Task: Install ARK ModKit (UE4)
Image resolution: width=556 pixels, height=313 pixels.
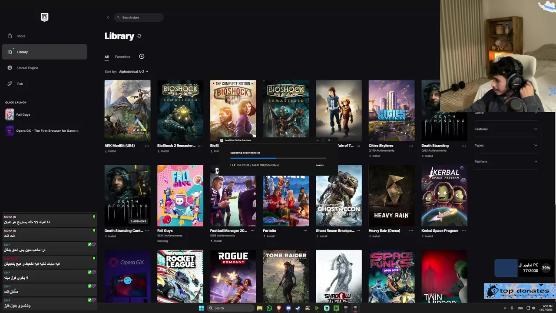Action: point(110,151)
